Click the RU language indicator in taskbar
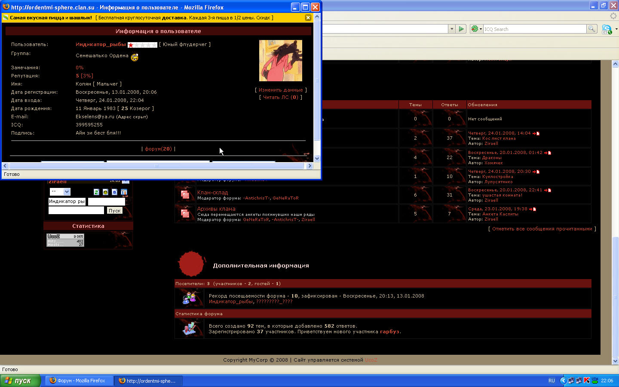The image size is (619, 387). point(552,381)
